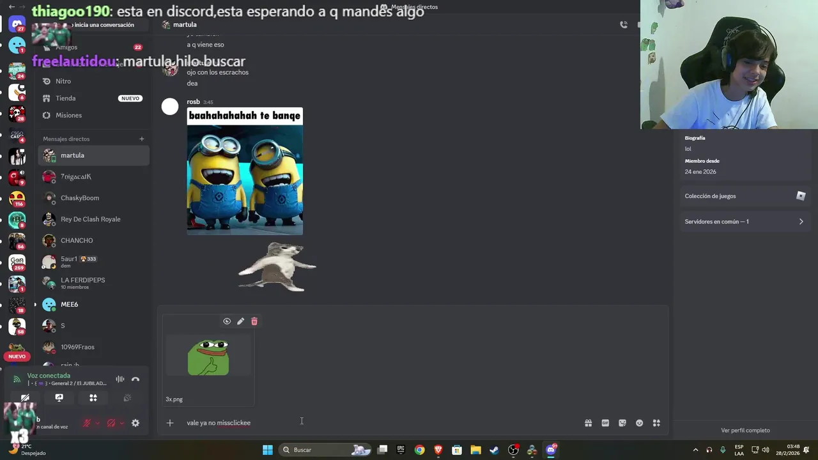Viewport: 818px width, 460px height.
Task: Click Ver perfil completo link
Action: (x=745, y=431)
